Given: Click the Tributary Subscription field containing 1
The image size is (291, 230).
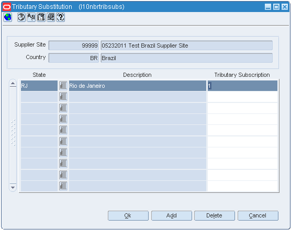Looking at the screenshot, I should click(x=242, y=86).
